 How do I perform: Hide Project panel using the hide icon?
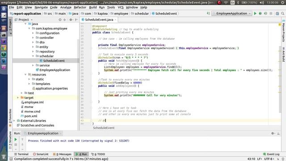(x=76, y=20)
